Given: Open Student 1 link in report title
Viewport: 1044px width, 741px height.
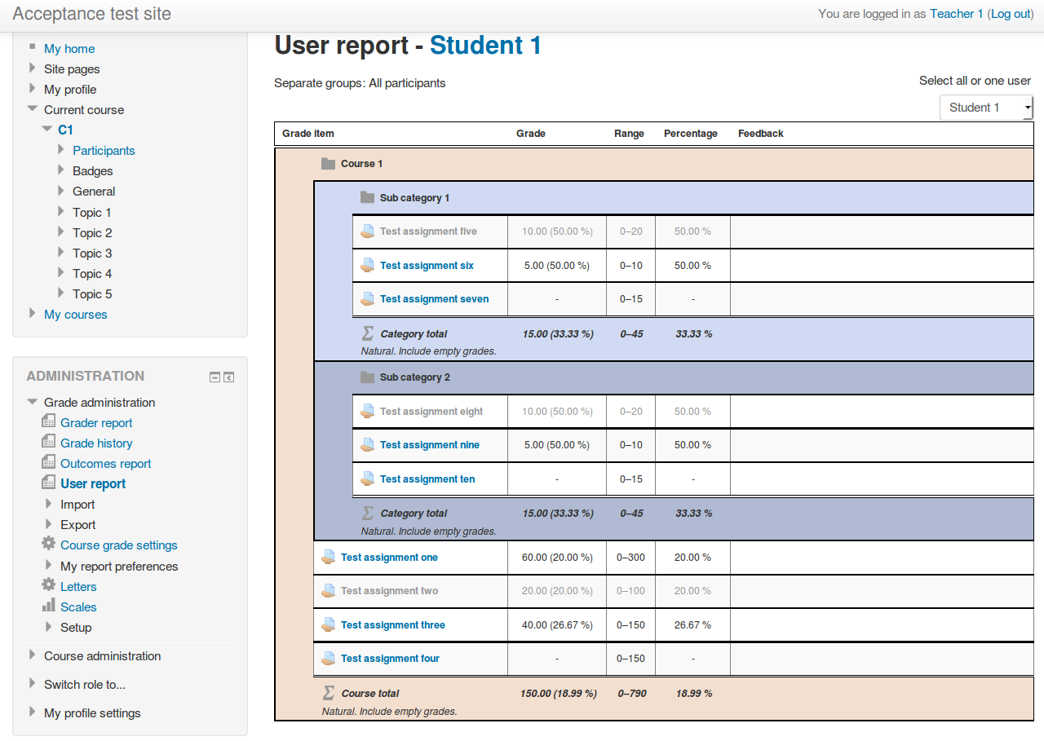Looking at the screenshot, I should 485,46.
